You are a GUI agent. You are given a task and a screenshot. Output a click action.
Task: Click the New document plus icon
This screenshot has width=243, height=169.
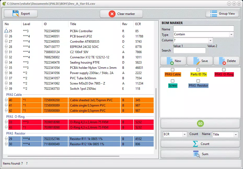170,61
